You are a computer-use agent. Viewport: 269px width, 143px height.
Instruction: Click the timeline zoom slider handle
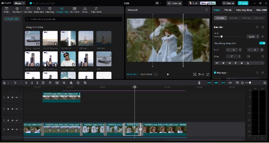pyautogui.click(x=250, y=83)
